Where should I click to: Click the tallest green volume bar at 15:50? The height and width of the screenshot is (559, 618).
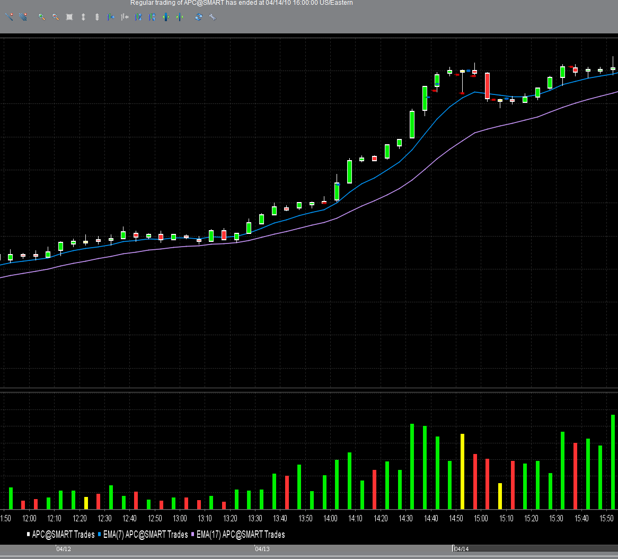coord(613,462)
